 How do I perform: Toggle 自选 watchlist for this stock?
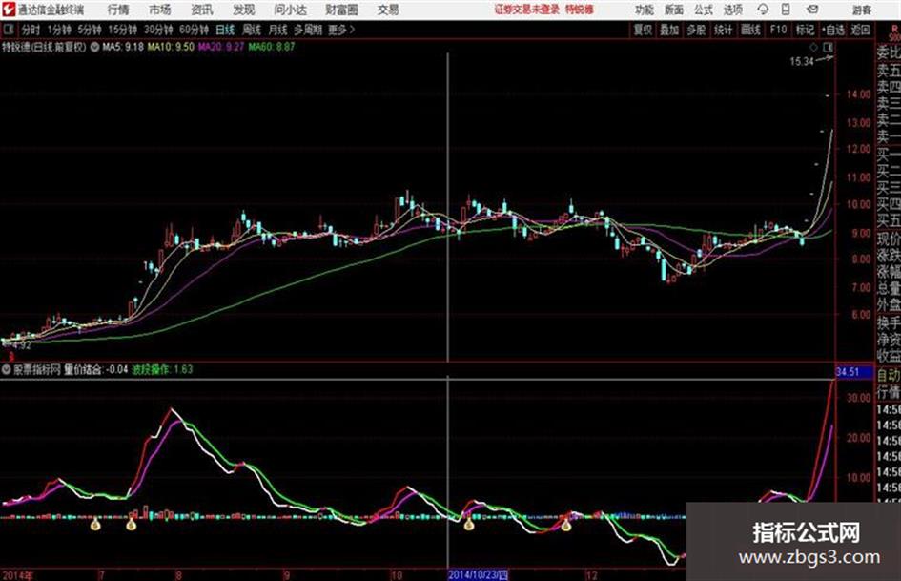click(x=833, y=30)
